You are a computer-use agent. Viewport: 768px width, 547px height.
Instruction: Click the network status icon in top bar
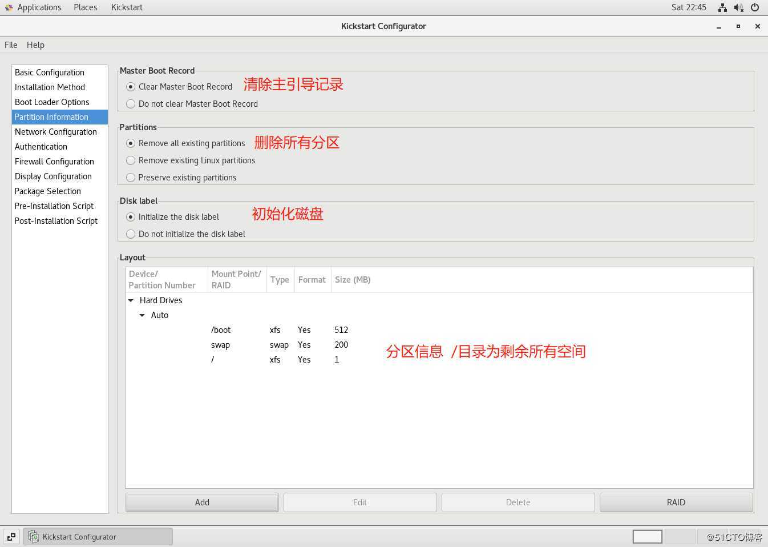722,7
